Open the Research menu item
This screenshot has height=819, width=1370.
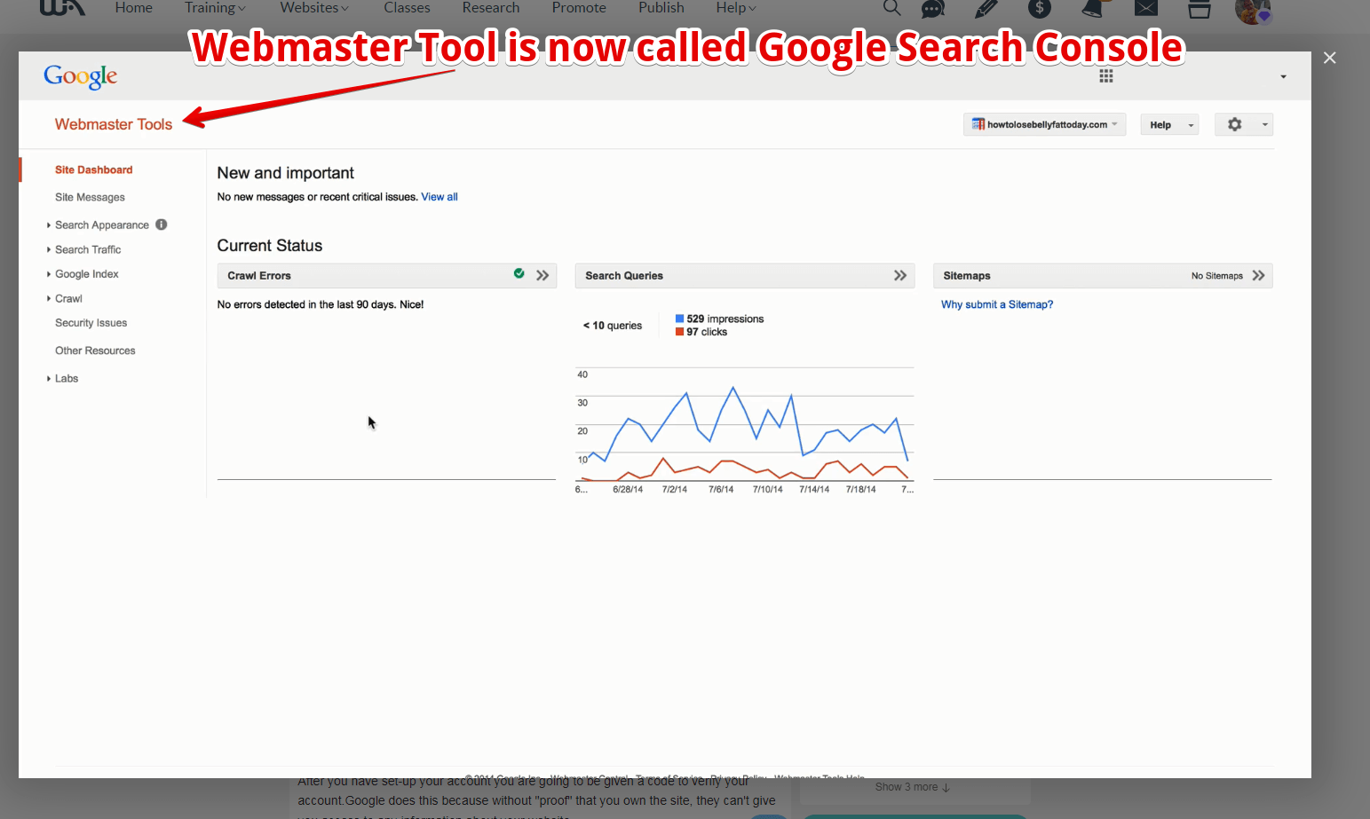(x=491, y=8)
